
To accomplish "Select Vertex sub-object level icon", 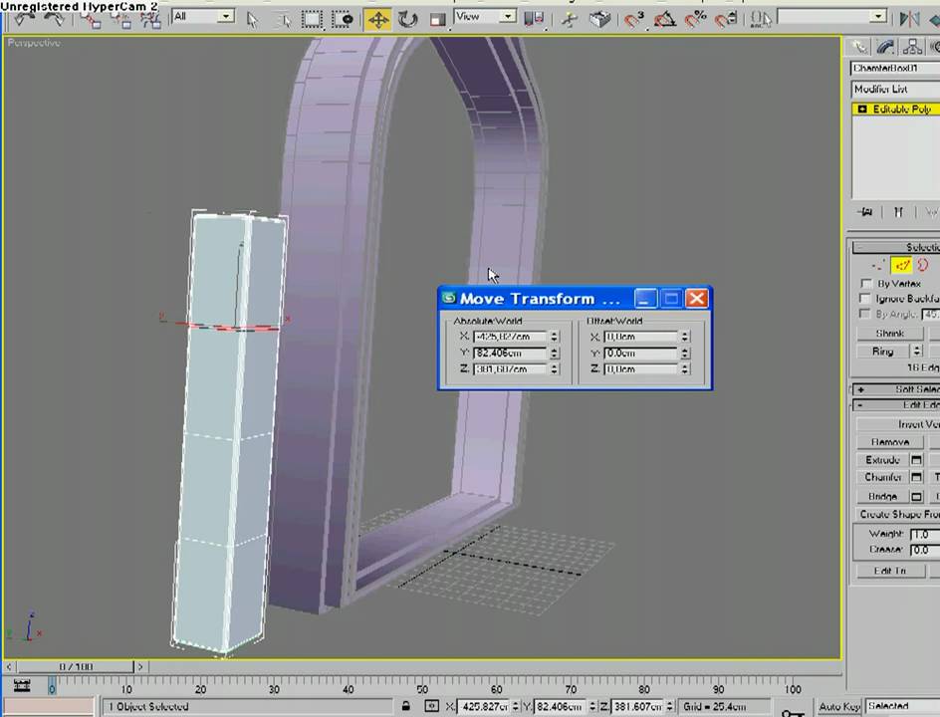I will (x=878, y=265).
